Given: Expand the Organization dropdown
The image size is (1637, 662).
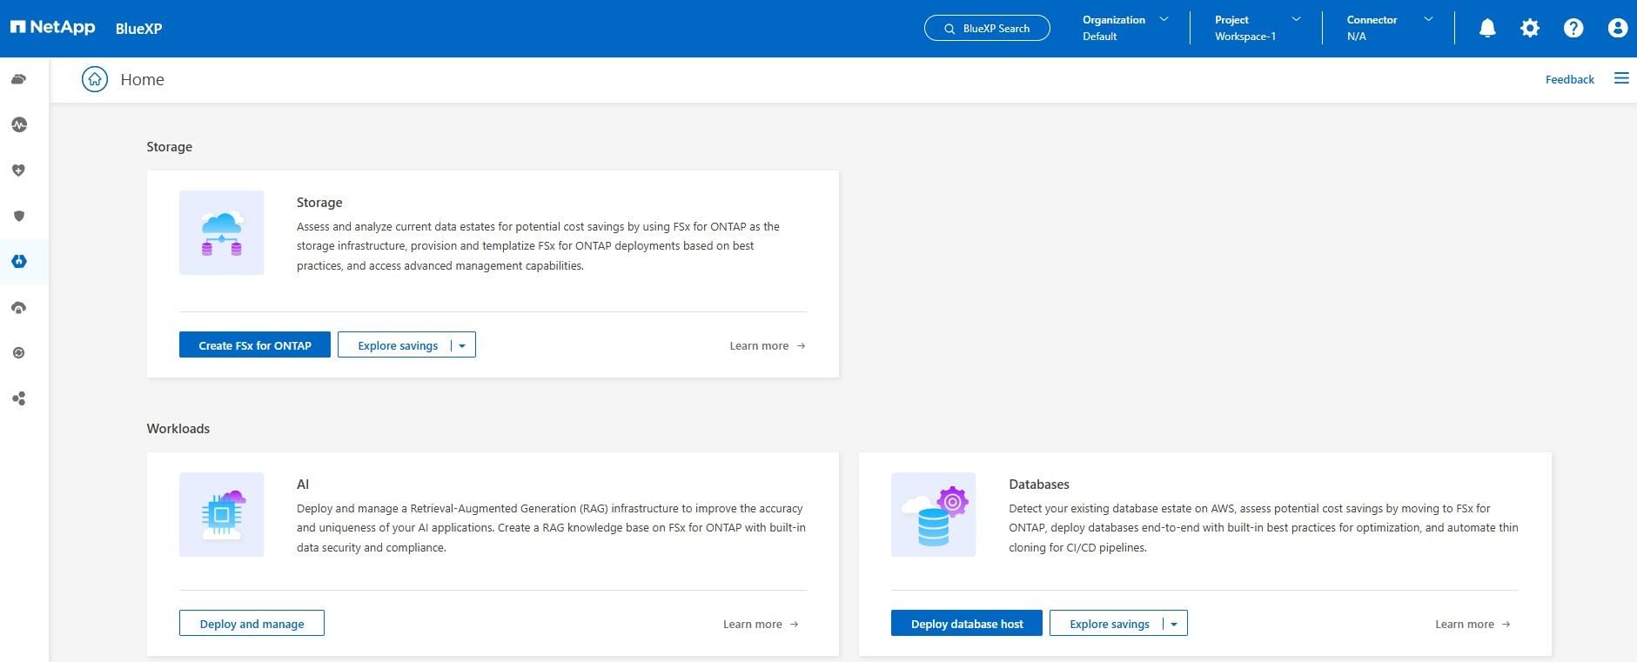Looking at the screenshot, I should (1125, 28).
